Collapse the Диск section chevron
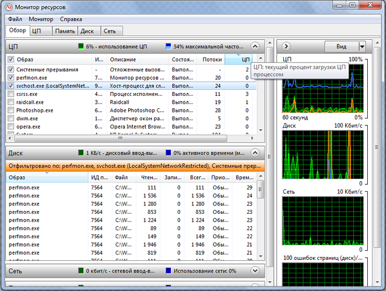The image size is (386, 291). pos(255,153)
